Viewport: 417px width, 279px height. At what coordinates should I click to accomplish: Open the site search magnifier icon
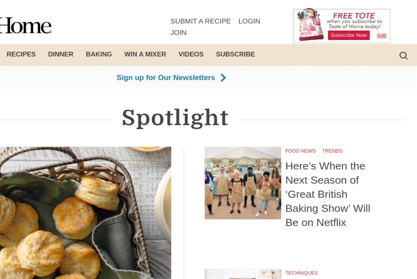click(x=403, y=56)
